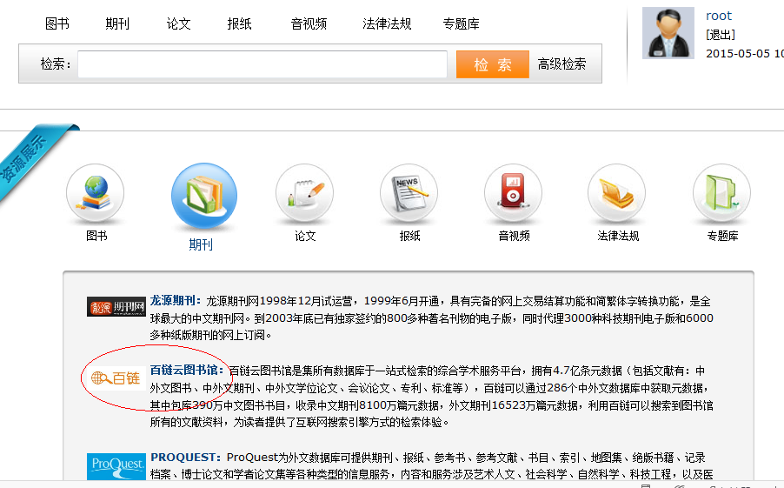The width and height of the screenshot is (784, 488).
Task: Open 报纸 in the top menu
Action: (240, 23)
